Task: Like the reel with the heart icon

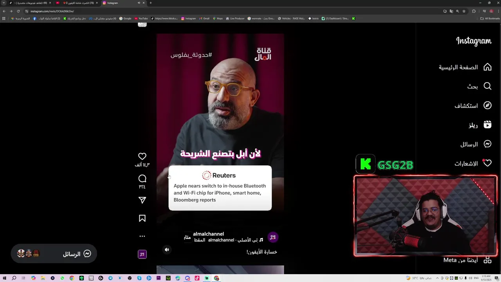Action: [142, 156]
